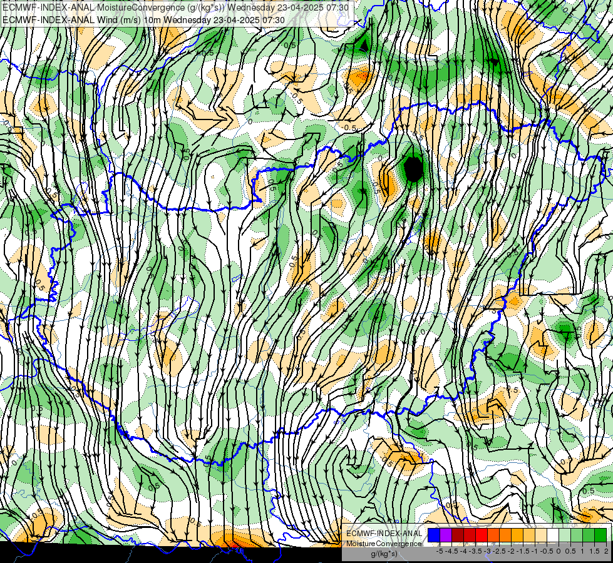The image size is (613, 563).
Task: Pick the palest green legend swatch
Action: coord(565,535)
